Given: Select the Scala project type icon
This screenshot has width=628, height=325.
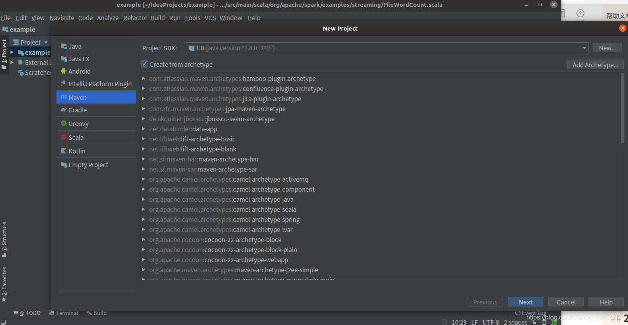Looking at the screenshot, I should tap(64, 137).
